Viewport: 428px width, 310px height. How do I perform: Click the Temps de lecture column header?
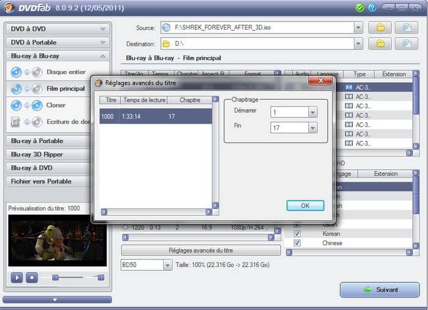pyautogui.click(x=144, y=100)
